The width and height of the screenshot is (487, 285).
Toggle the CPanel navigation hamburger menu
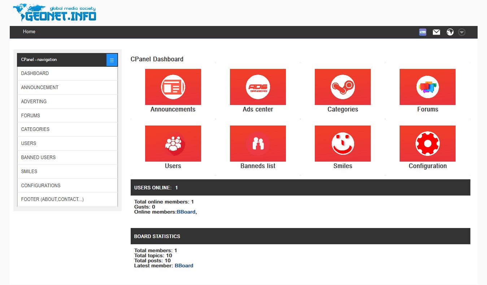click(x=112, y=60)
